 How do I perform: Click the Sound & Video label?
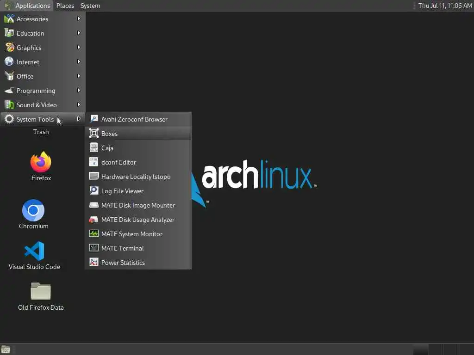pyautogui.click(x=37, y=105)
